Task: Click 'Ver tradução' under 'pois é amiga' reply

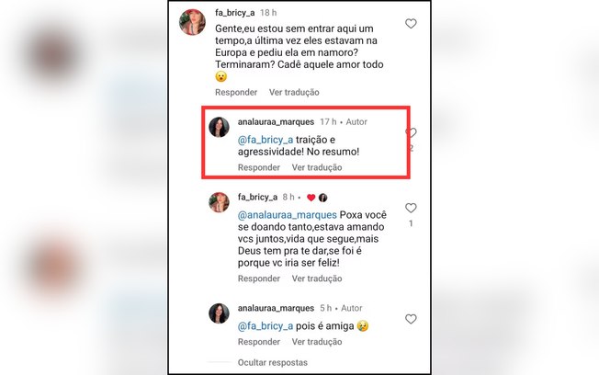Action: point(317,342)
